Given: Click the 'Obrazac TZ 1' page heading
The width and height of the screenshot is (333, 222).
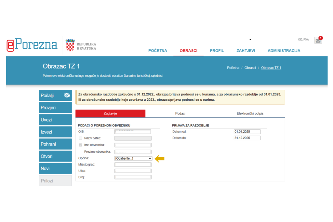Looking at the screenshot, I should point(61,66).
